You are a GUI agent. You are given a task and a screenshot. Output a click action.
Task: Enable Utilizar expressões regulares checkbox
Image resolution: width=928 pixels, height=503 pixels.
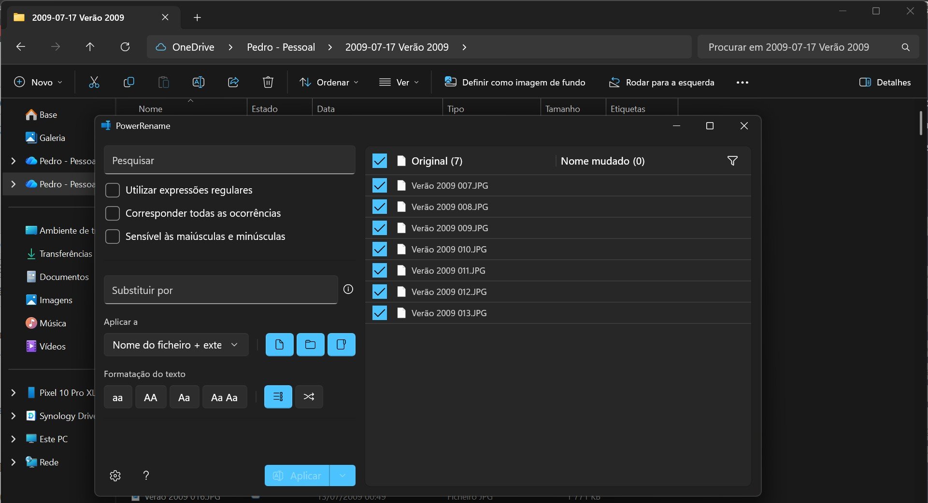(113, 190)
